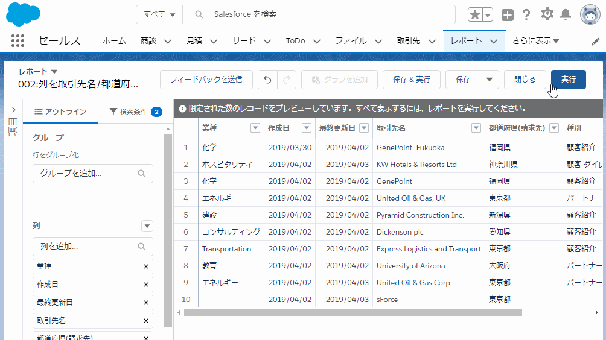Open the 都道府県(請求先) column header menu arrow

click(x=554, y=128)
